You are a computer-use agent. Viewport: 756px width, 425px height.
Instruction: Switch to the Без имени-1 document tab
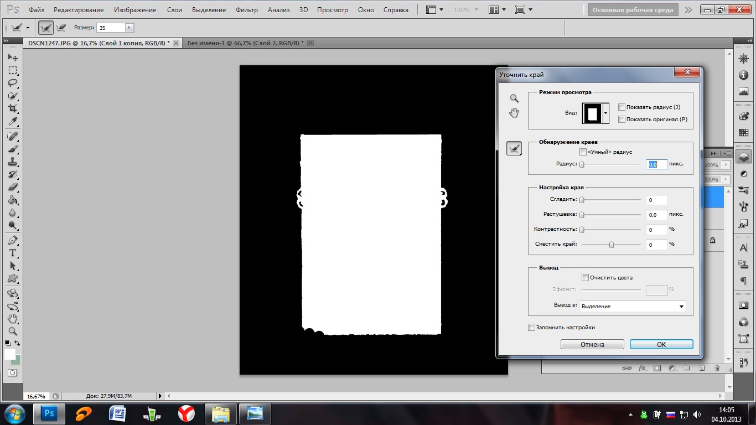[x=246, y=43]
